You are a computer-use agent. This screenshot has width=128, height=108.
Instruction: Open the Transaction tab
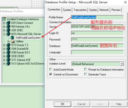[80, 10]
